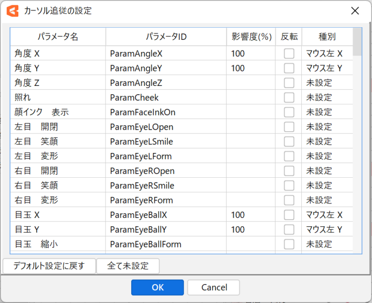The width and height of the screenshot is (372, 303).
Task: Enable 反転 checkbox for 角度 Z row
Action: tap(289, 83)
